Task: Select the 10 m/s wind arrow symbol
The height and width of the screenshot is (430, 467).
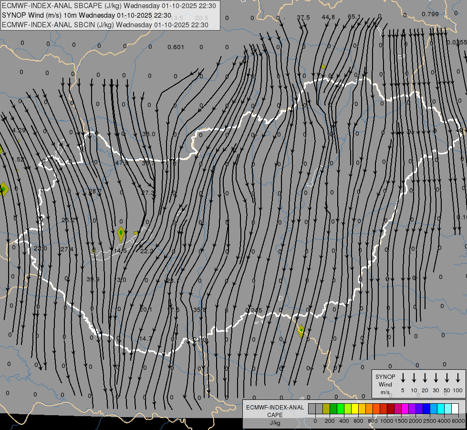Action: (414, 378)
